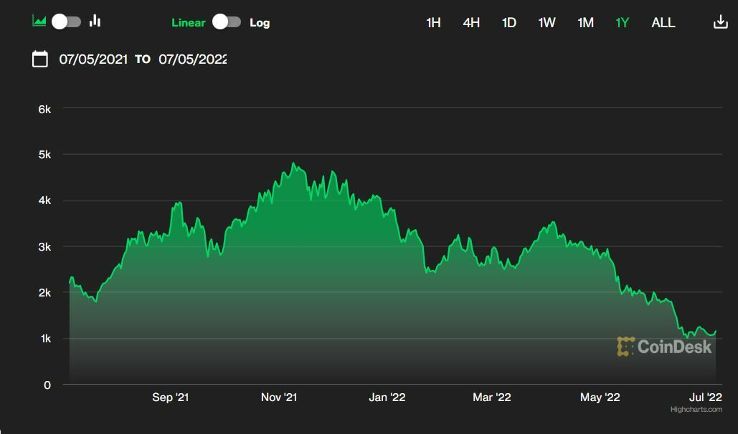
Task: Click the Log scale label
Action: [x=260, y=22]
